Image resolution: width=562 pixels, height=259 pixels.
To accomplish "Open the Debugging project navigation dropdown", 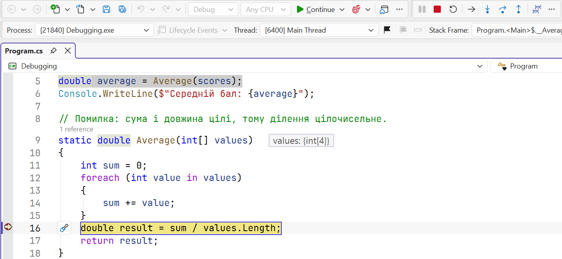I will [x=245, y=66].
